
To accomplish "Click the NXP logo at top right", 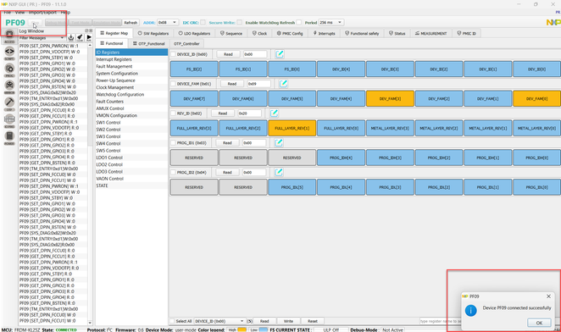I will [x=553, y=23].
